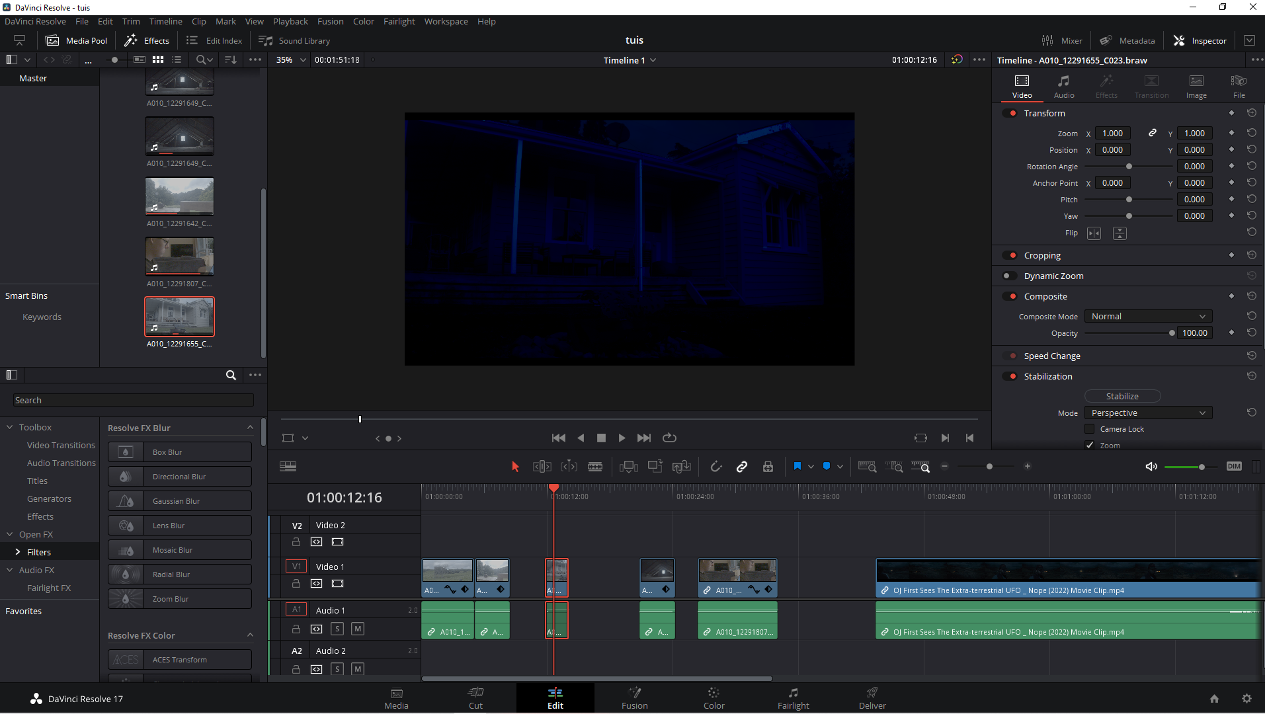The height and width of the screenshot is (714, 1265).
Task: Toggle the Transform section enable switch
Action: point(1010,113)
